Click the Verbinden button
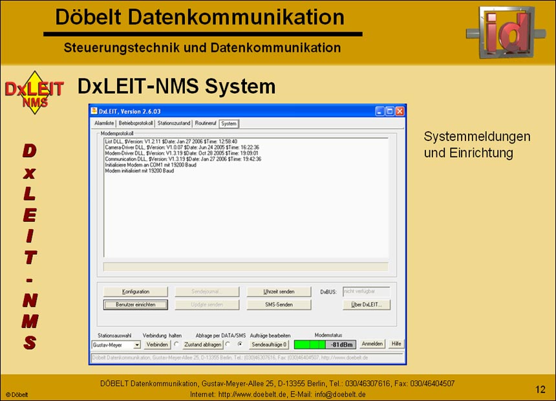This screenshot has width=556, height=401. (x=157, y=345)
